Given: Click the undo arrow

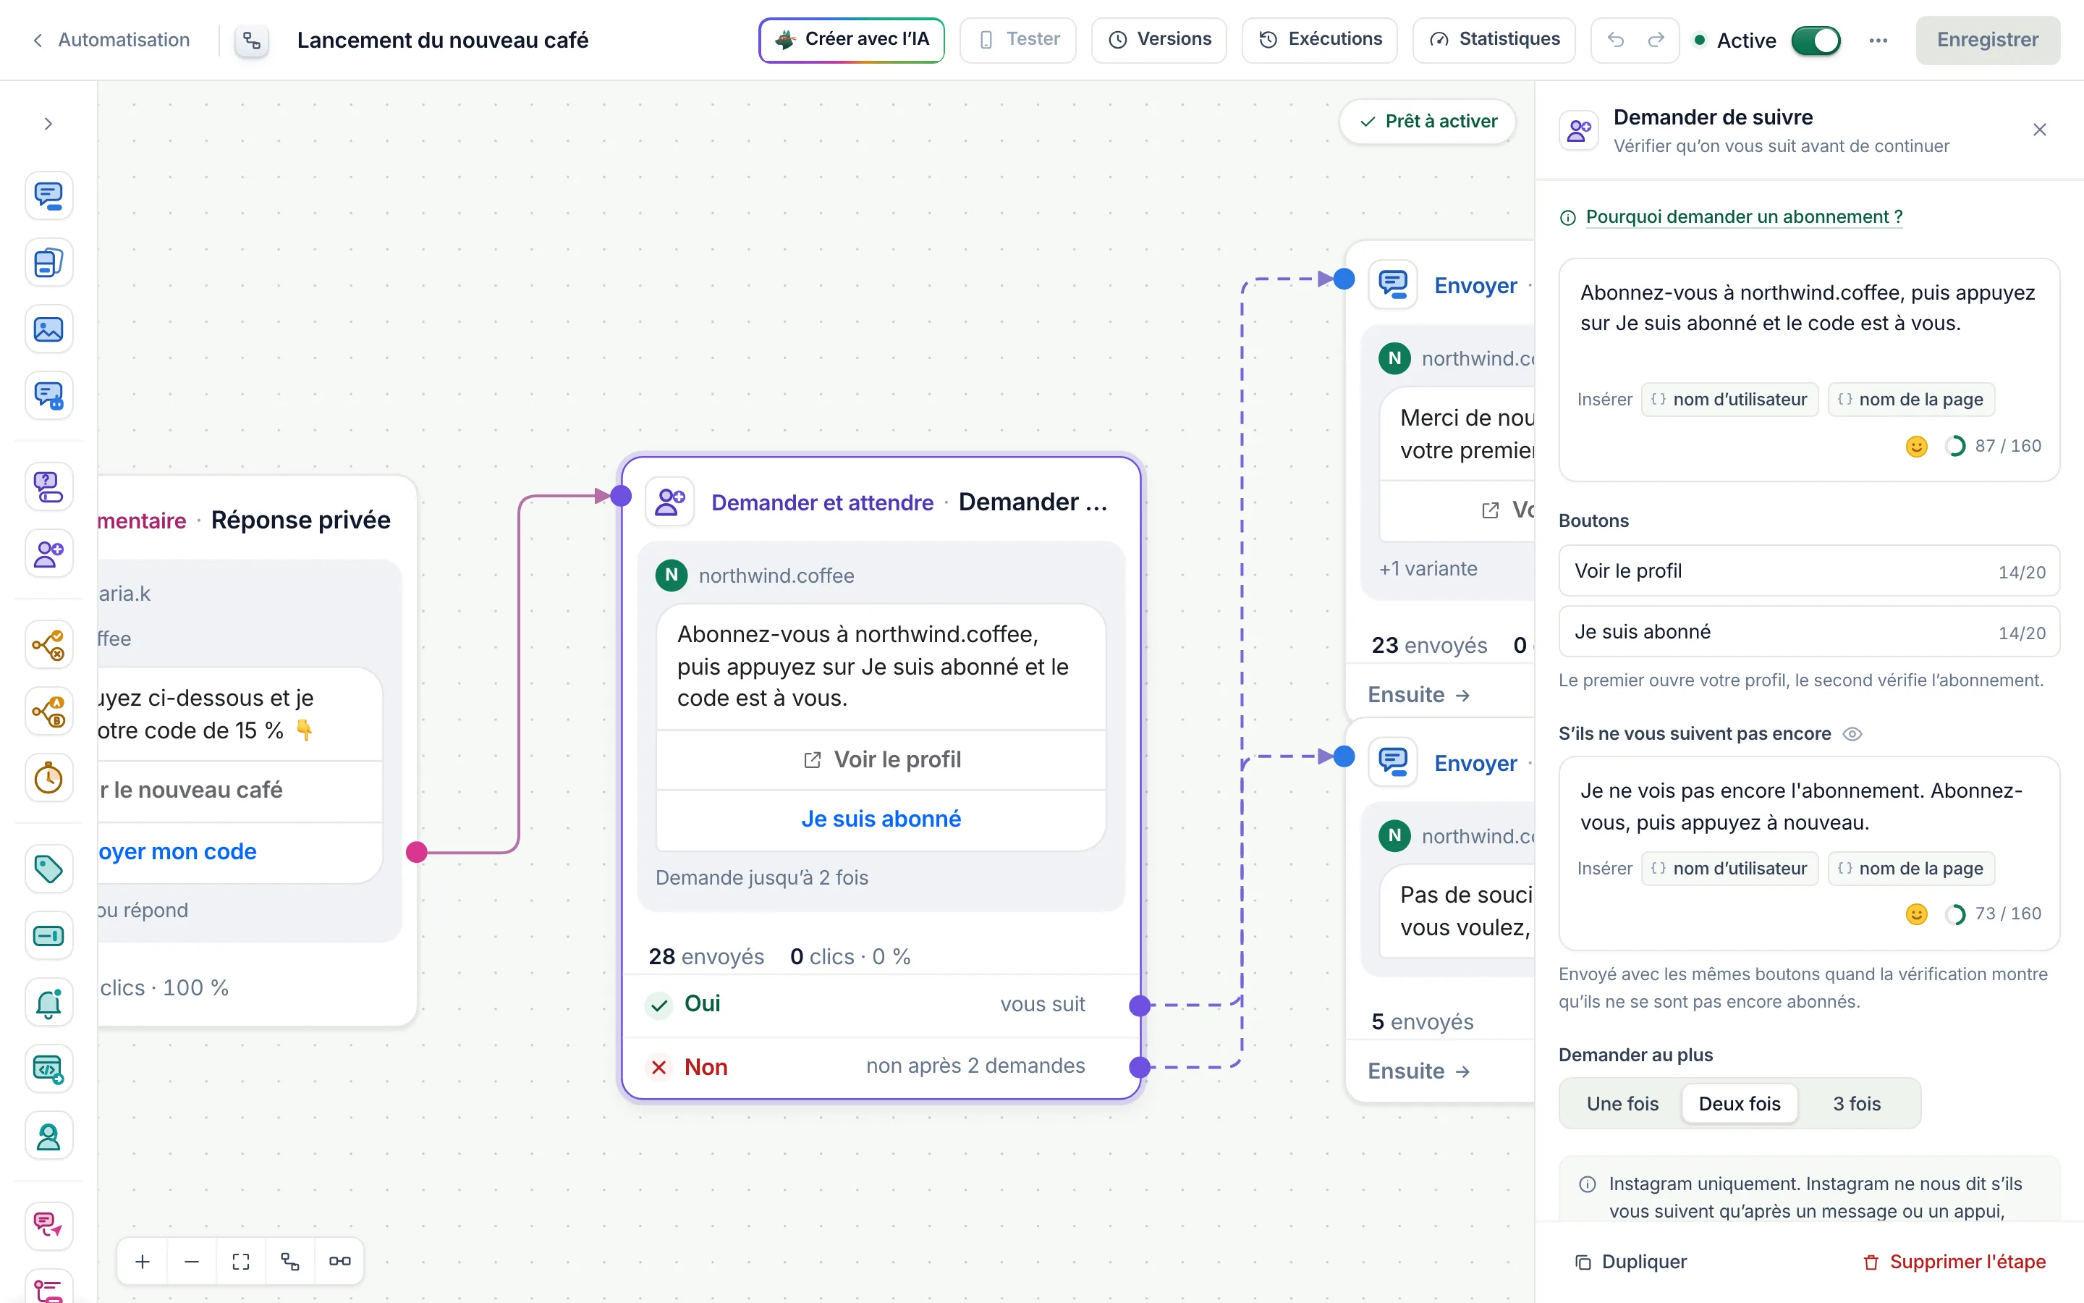Looking at the screenshot, I should point(1616,40).
